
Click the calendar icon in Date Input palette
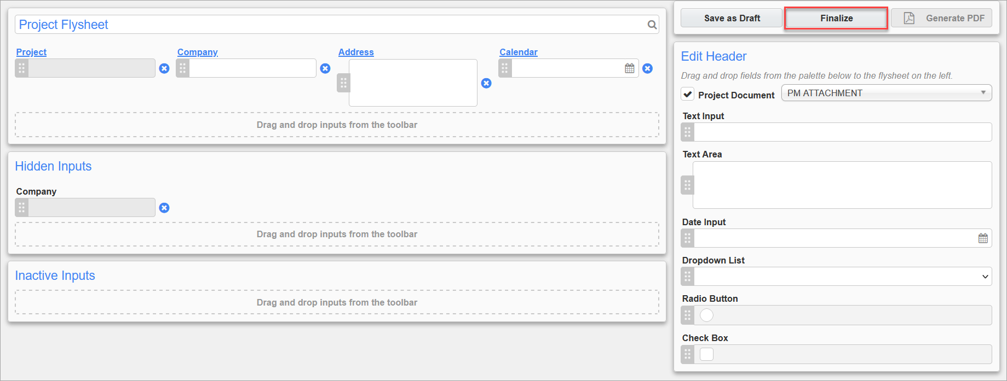tap(983, 238)
